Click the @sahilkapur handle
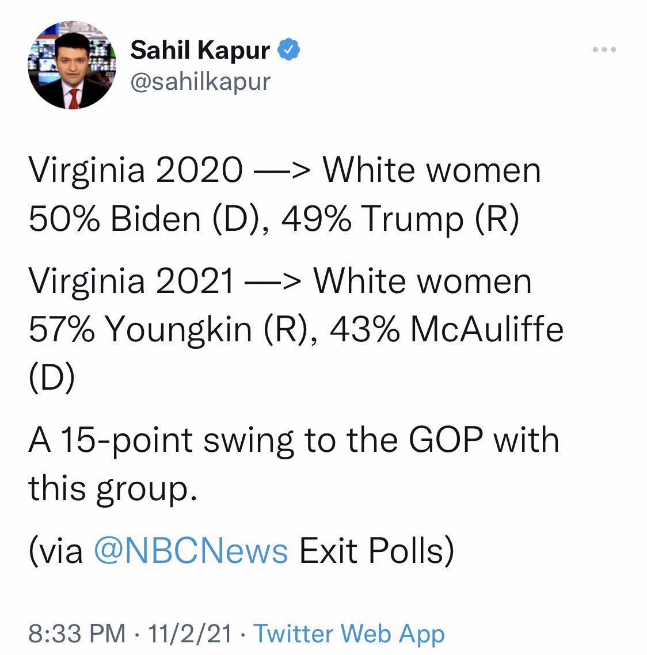This screenshot has width=647, height=655. click(x=200, y=82)
